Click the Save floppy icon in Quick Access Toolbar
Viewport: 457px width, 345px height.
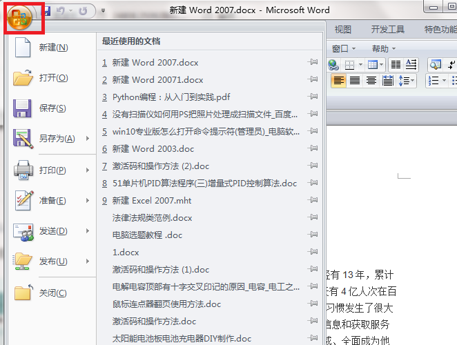(x=47, y=11)
